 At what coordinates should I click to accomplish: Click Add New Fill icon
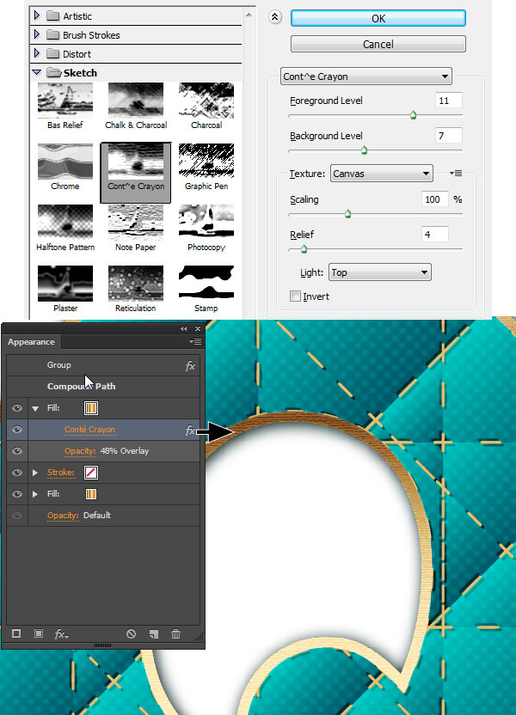pos(39,633)
